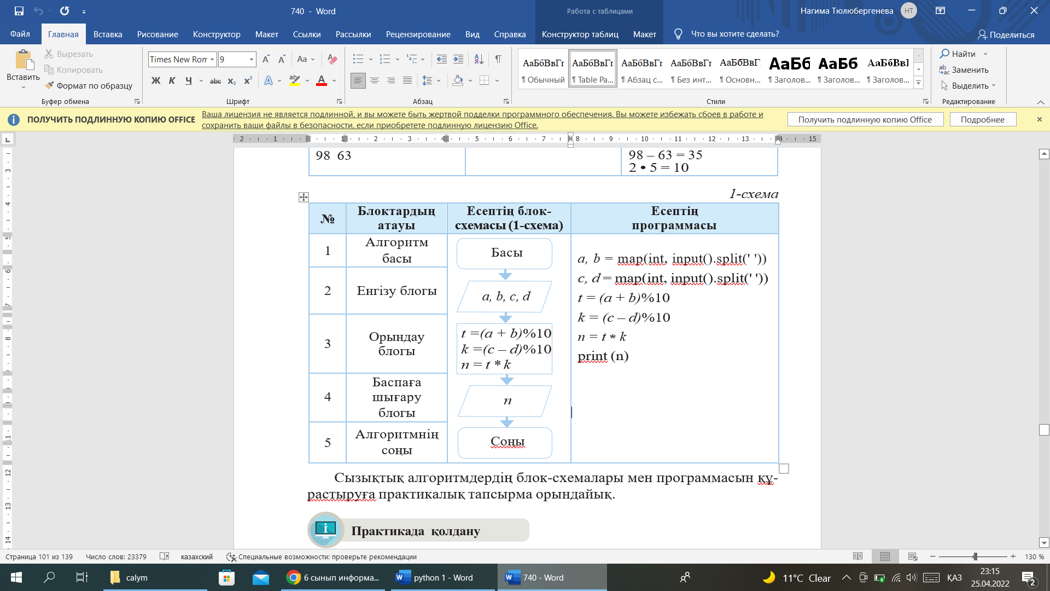This screenshot has width=1050, height=591.
Task: Open the Вставка ribbon tab
Action: pyautogui.click(x=108, y=34)
